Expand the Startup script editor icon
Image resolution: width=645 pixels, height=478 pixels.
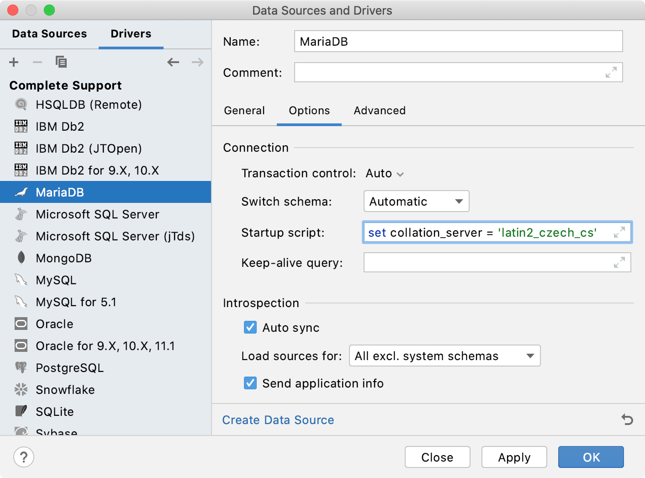click(x=619, y=232)
